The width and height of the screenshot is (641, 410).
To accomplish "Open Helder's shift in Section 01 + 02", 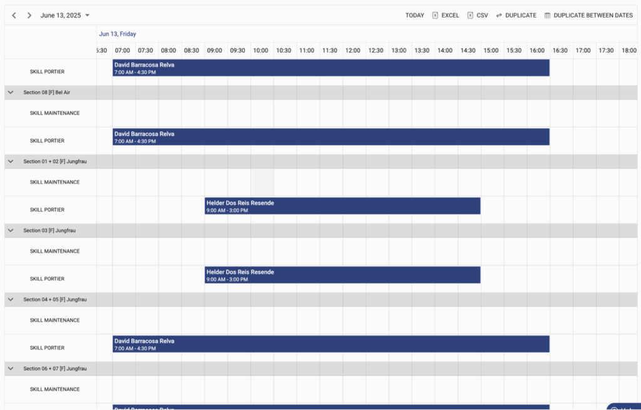I will tap(342, 206).
